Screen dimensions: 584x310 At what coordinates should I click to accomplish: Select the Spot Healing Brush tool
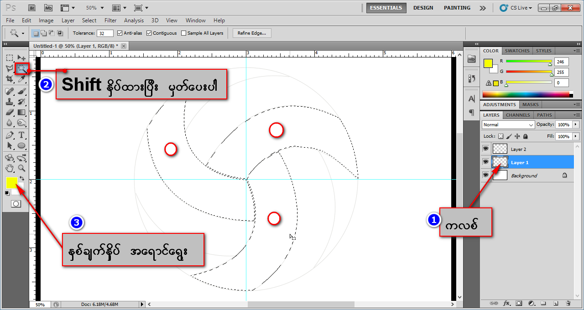[10, 91]
